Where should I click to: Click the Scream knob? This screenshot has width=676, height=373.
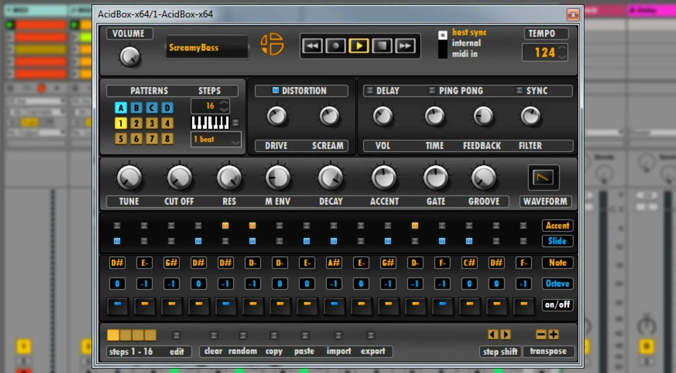(x=329, y=116)
